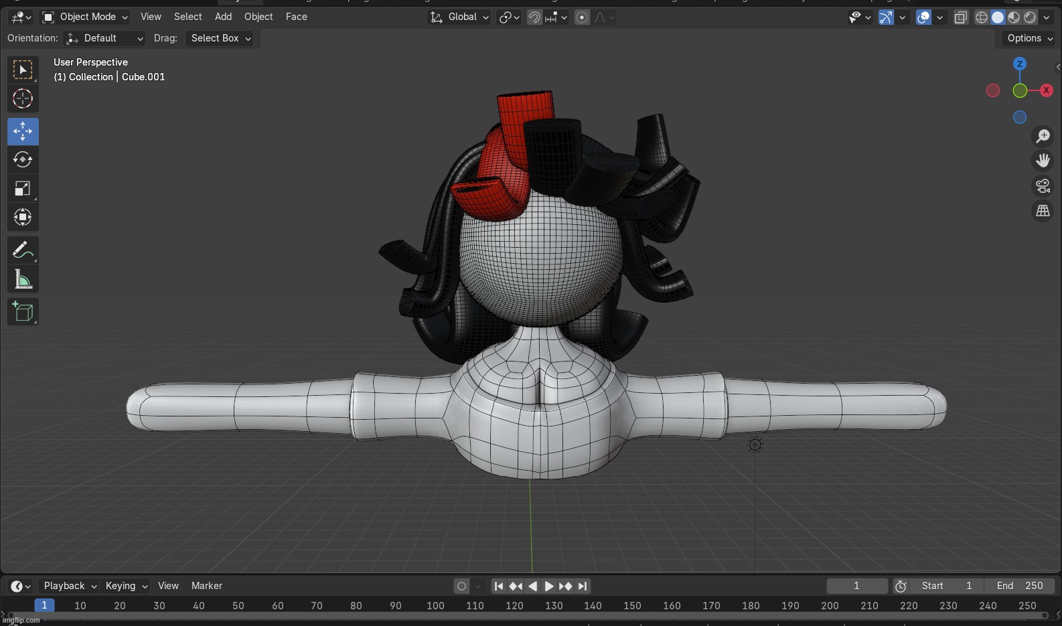The height and width of the screenshot is (626, 1062).
Task: Toggle snapping magnet
Action: (x=534, y=17)
